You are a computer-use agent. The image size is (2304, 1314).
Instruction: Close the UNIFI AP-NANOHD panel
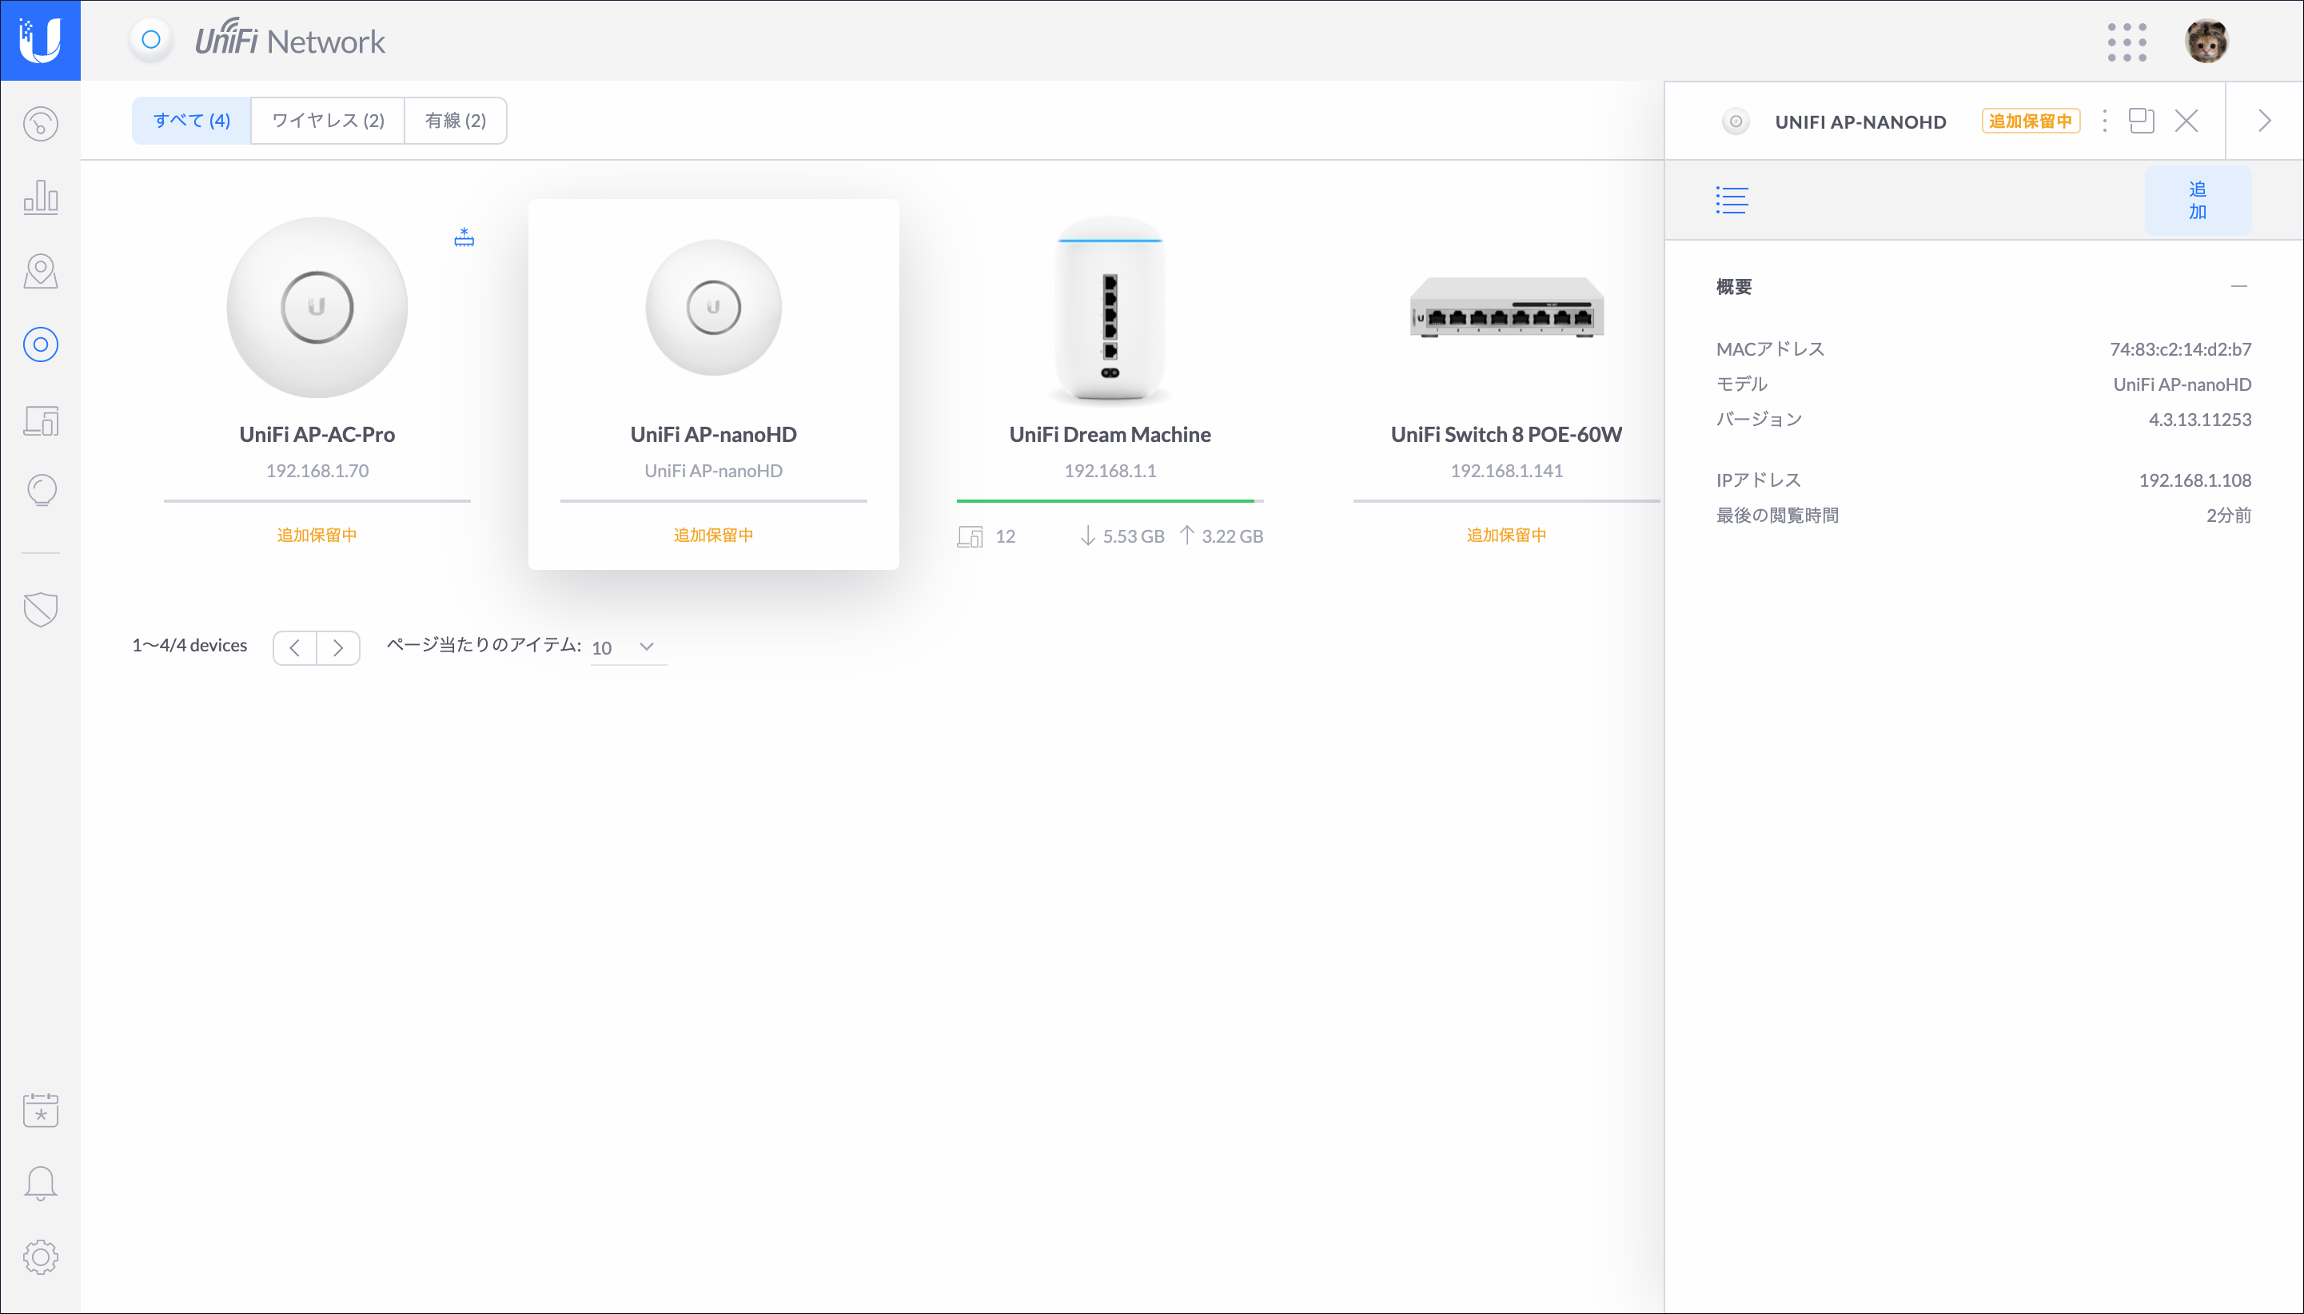2186,121
